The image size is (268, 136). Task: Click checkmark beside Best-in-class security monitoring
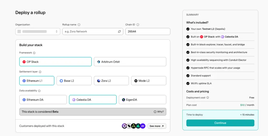[188, 53]
